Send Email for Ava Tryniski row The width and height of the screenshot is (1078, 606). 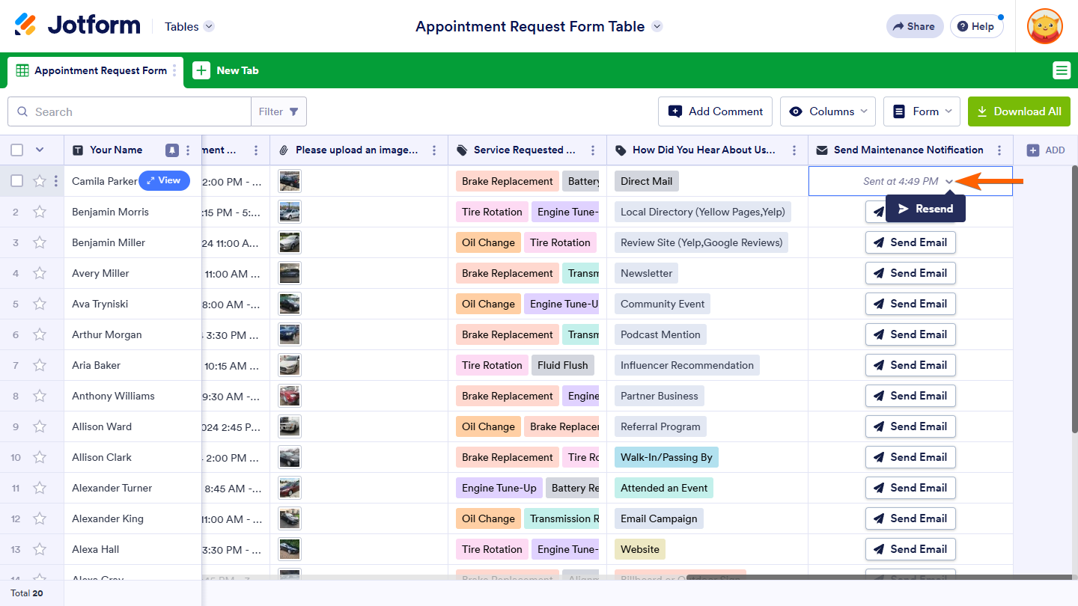coord(910,304)
